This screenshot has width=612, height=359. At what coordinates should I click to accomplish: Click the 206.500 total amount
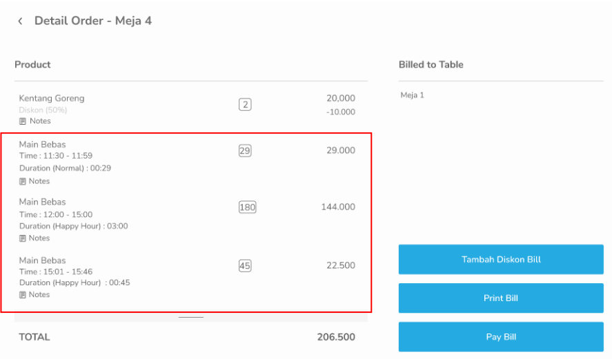pos(336,338)
